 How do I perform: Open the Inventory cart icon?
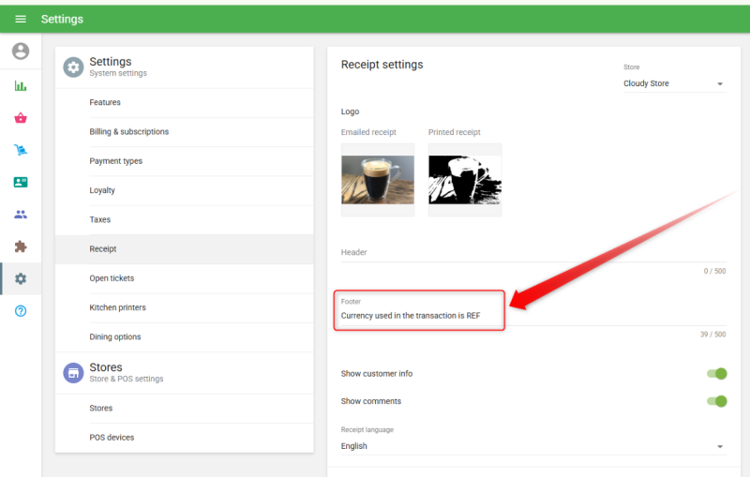click(21, 150)
